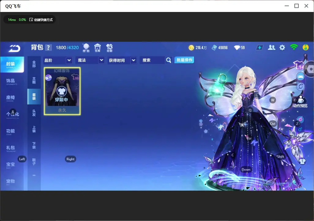
Task: Expand the 获得时间 sort dropdown
Action: click(x=133, y=60)
